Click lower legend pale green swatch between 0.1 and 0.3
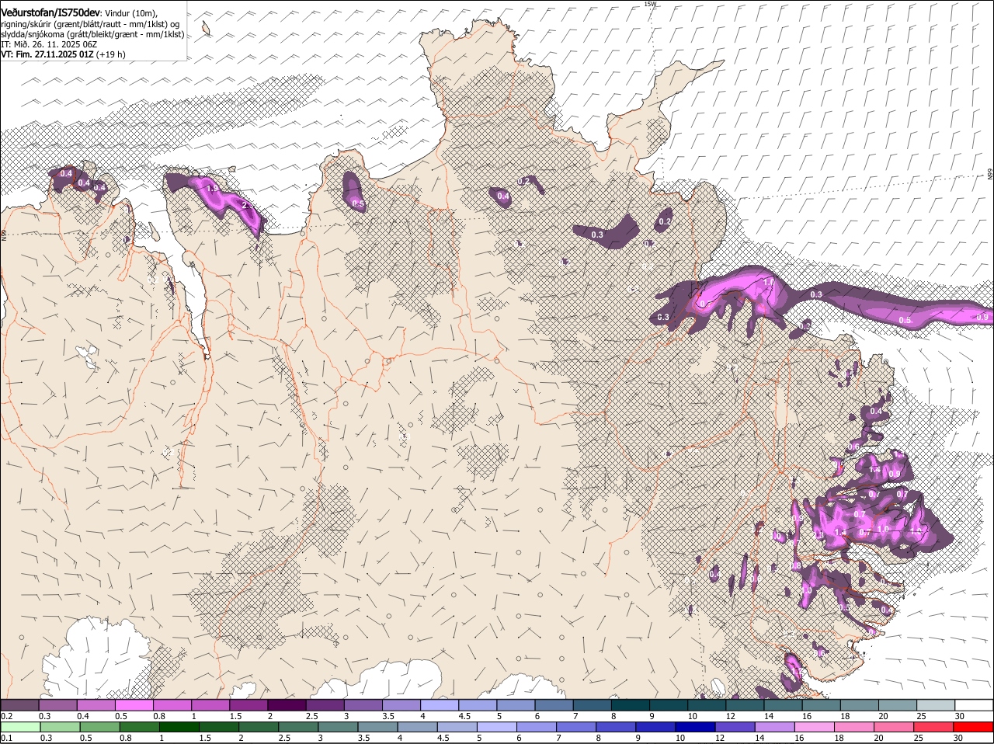Image resolution: width=994 pixels, height=744 pixels. [x=20, y=727]
